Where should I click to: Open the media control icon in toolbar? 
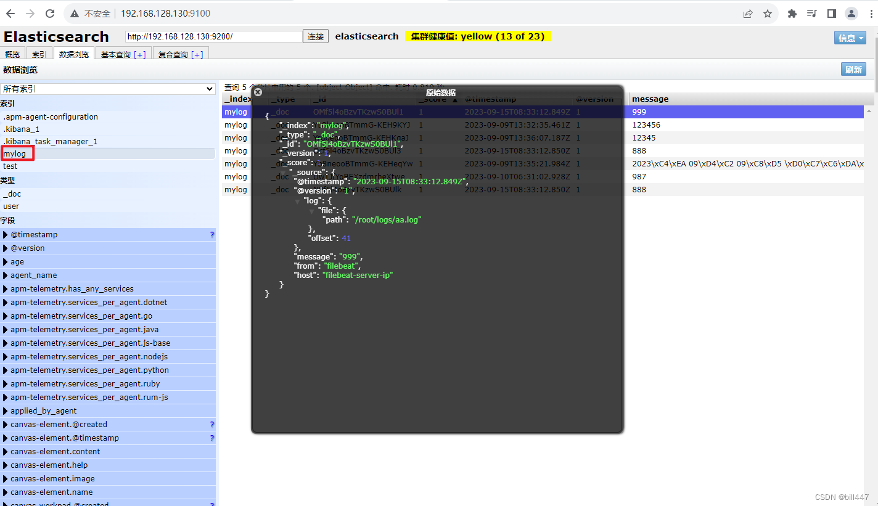coord(812,14)
